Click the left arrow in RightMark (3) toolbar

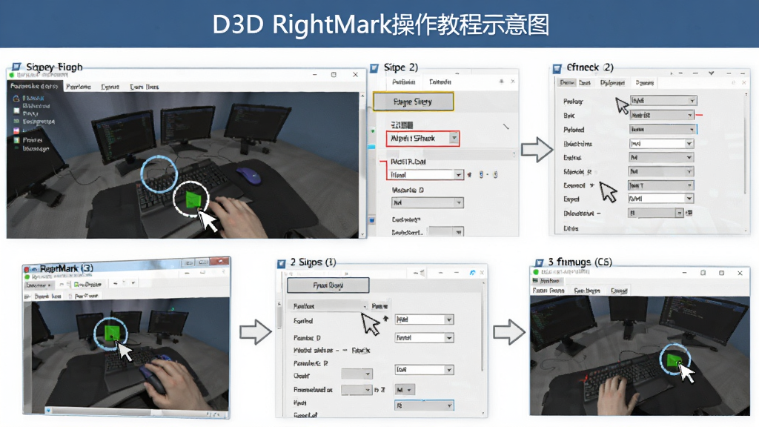[x=115, y=282]
